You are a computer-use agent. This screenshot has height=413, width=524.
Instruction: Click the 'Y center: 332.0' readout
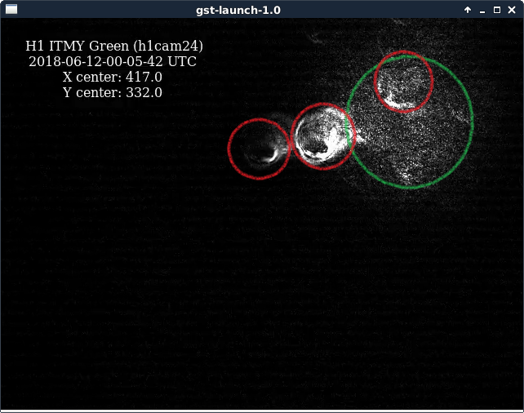pos(113,92)
